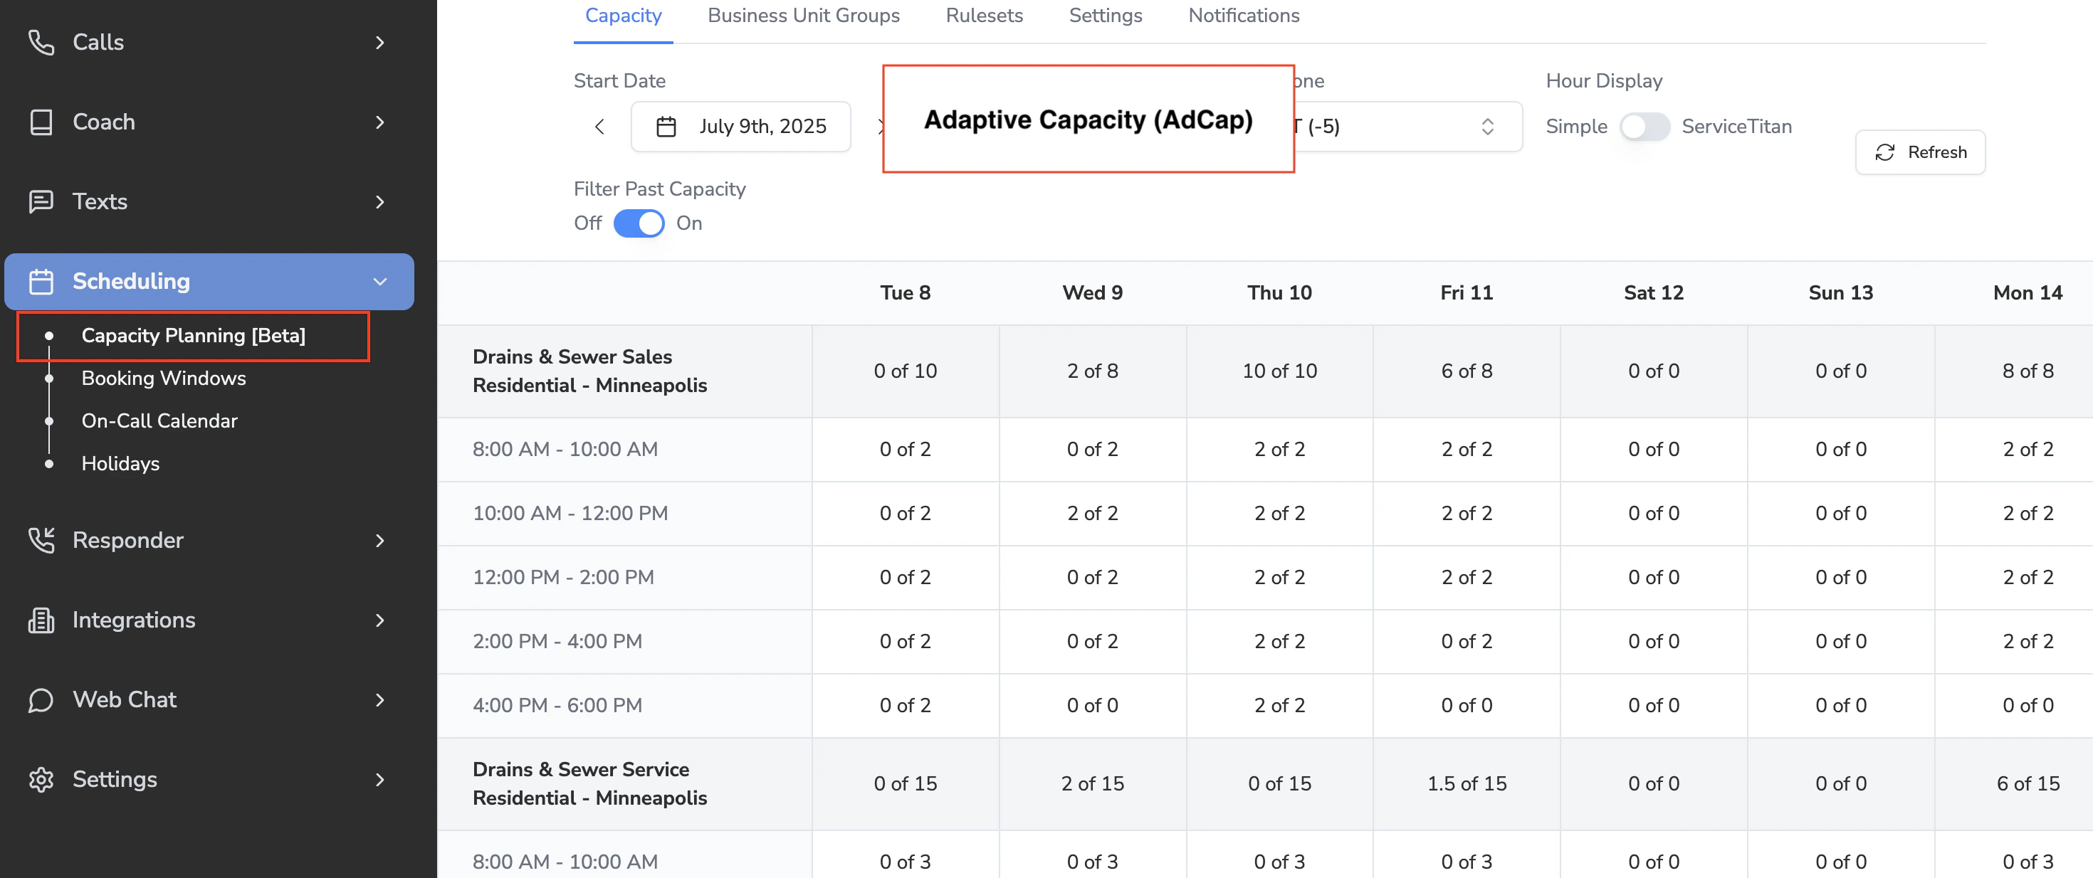The height and width of the screenshot is (878, 2093).
Task: Click the Settings gear icon in sidebar
Action: pos(41,780)
